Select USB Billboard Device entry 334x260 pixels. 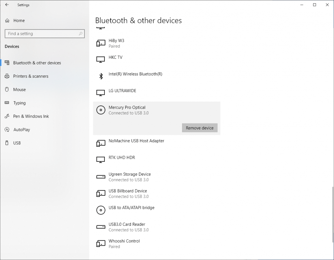click(x=157, y=193)
